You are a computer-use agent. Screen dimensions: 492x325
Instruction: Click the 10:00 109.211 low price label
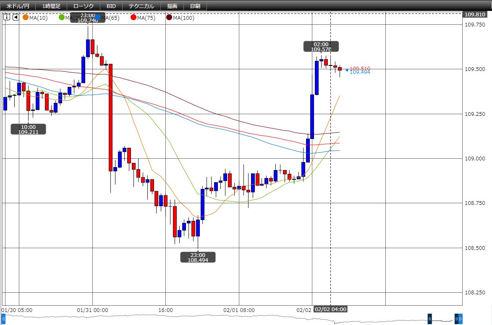28,129
